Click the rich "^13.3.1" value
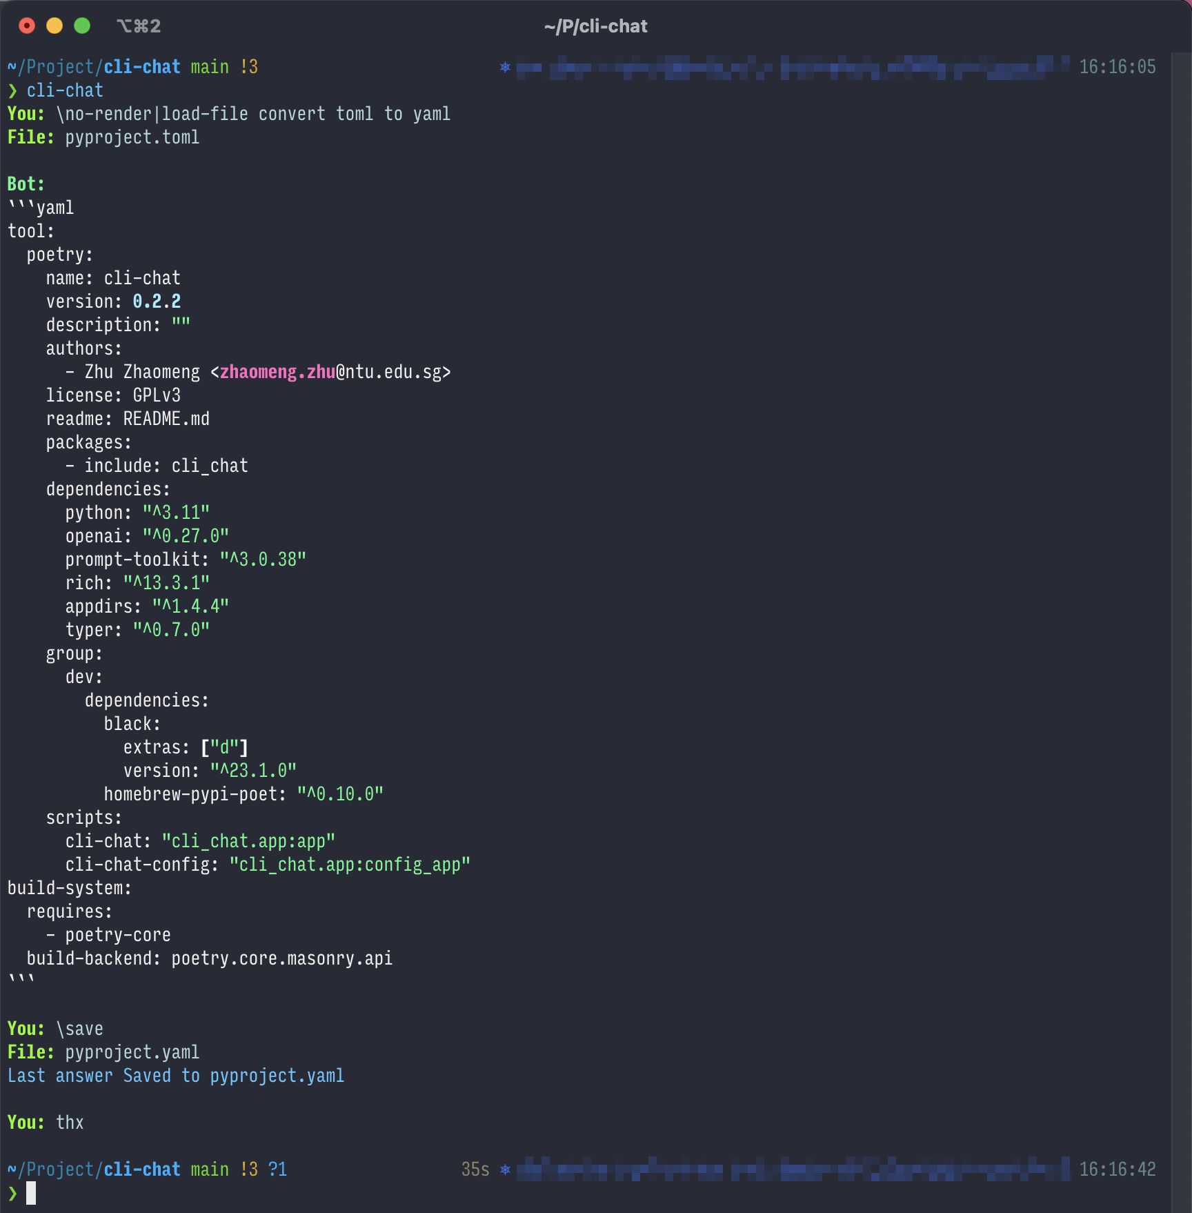 click(x=166, y=583)
